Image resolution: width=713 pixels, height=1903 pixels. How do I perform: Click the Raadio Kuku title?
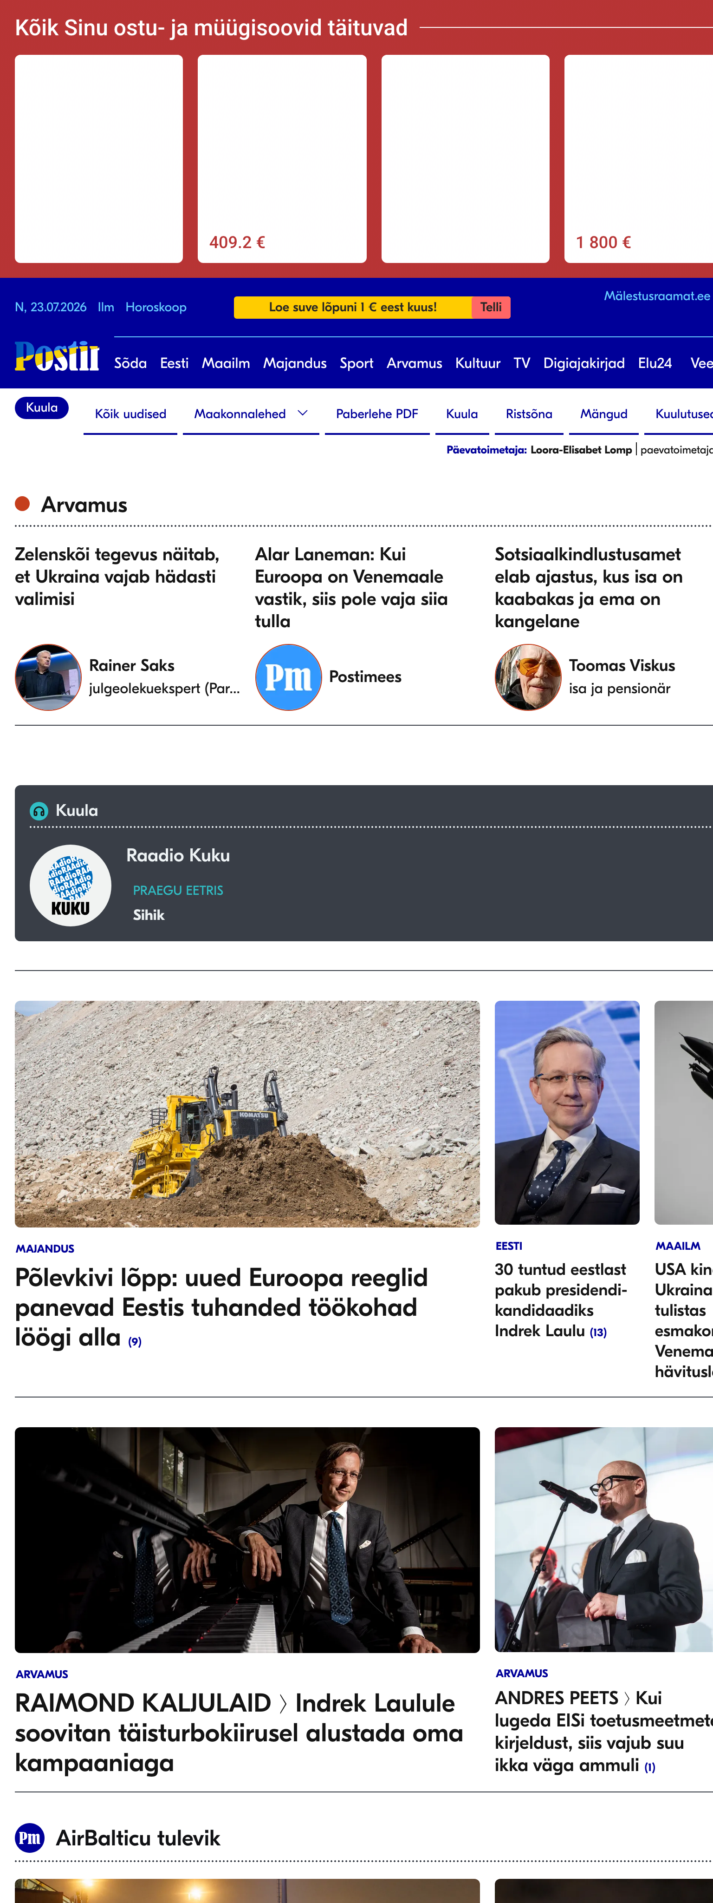178,855
